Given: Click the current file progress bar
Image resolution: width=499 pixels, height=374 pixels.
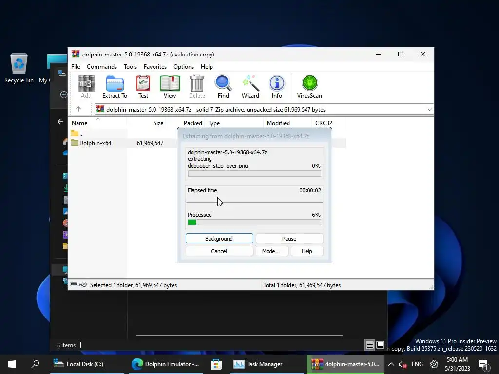Looking at the screenshot, I should [254, 174].
